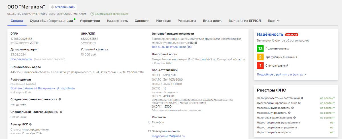Click the green checkmark beside Действующая организация

92,14
